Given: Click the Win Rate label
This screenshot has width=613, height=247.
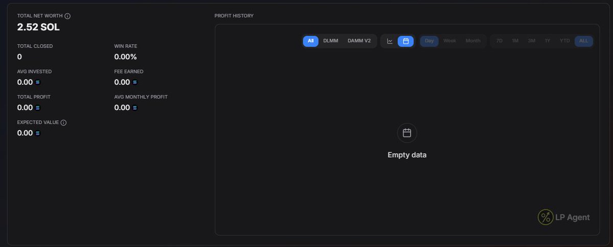Looking at the screenshot, I should (125, 46).
